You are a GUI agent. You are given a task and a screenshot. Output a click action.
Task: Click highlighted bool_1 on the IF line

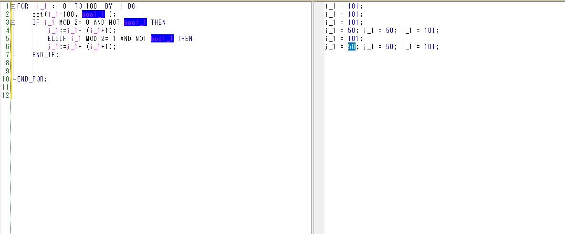[x=135, y=22]
